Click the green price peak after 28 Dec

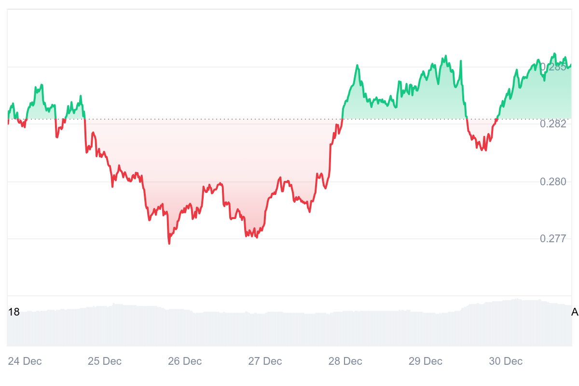click(357, 65)
